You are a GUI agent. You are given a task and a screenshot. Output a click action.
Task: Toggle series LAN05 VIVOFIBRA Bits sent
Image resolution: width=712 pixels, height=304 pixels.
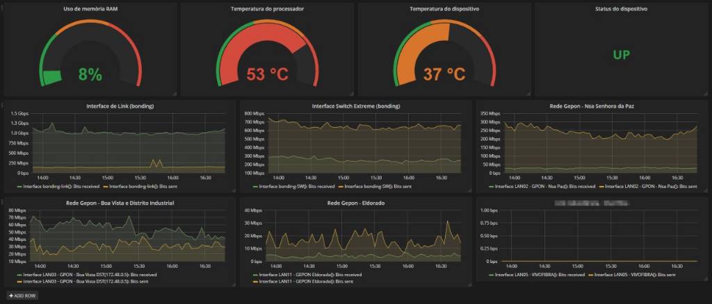(635, 275)
